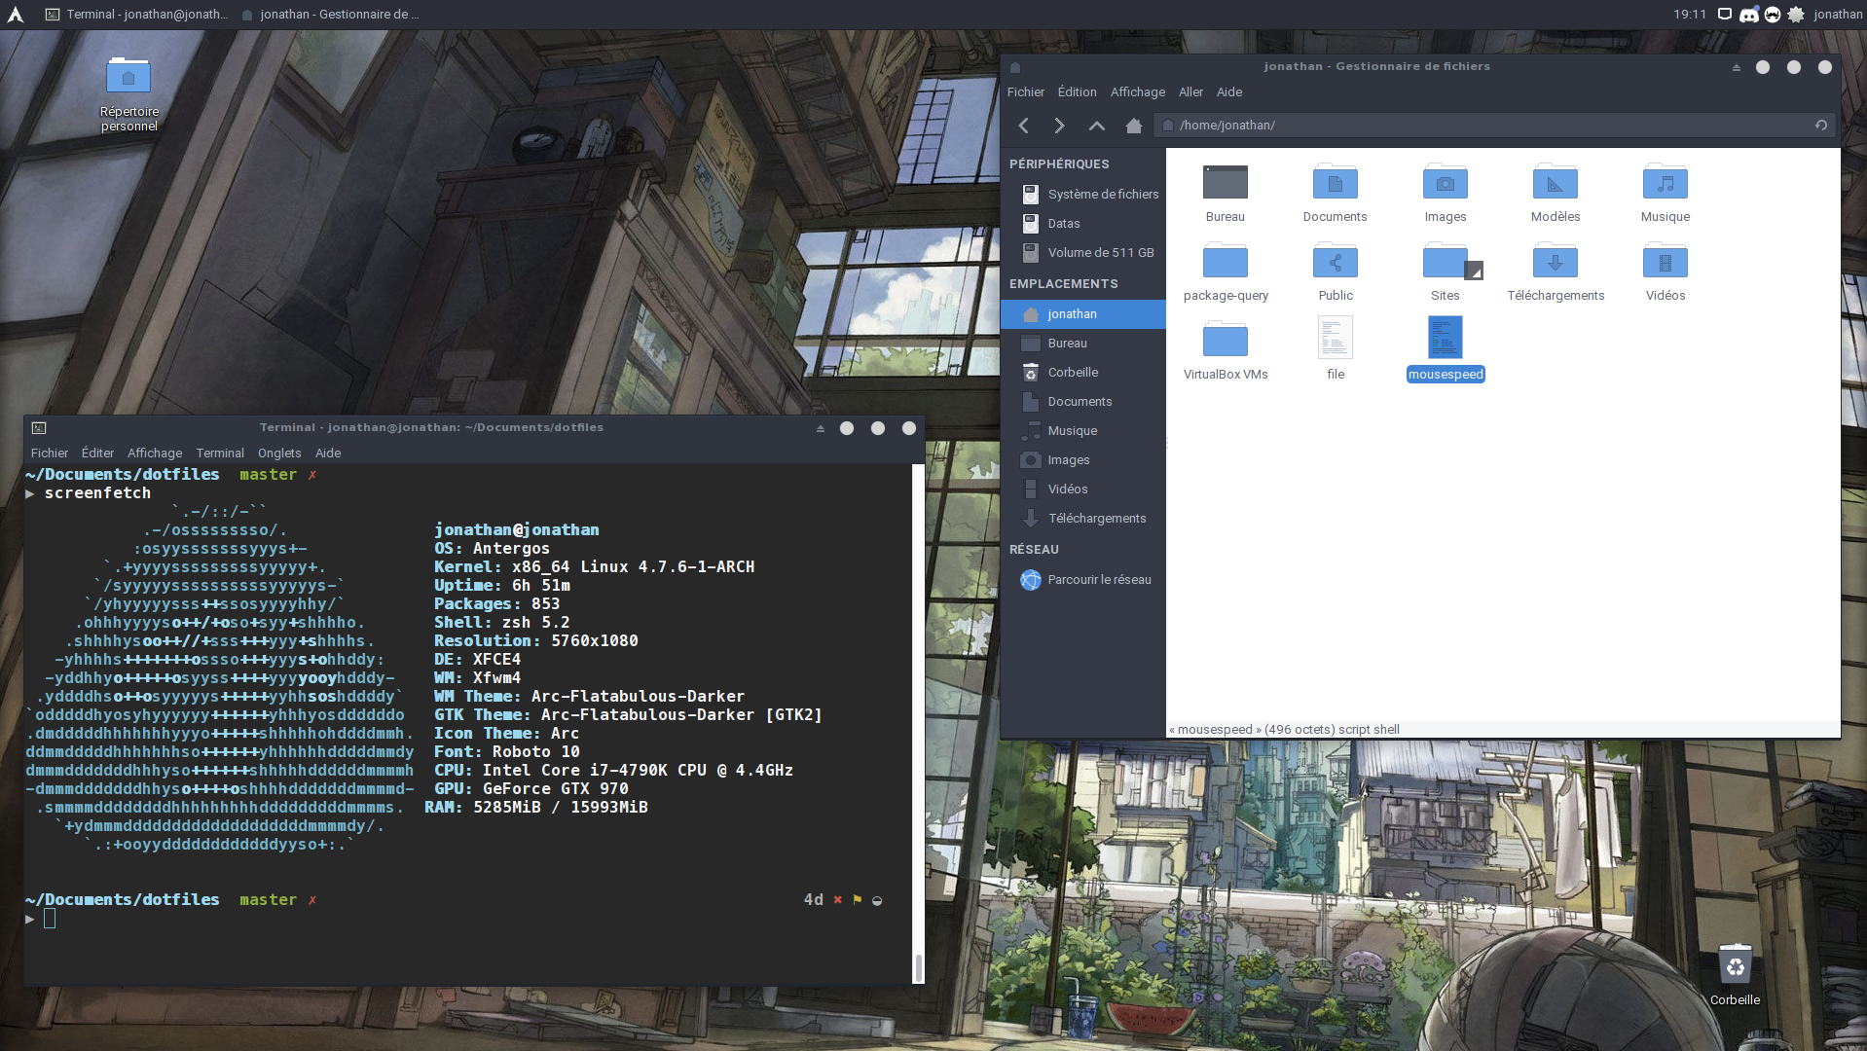This screenshot has width=1867, height=1051.
Task: Open Aide menu in terminal window
Action: click(x=328, y=453)
